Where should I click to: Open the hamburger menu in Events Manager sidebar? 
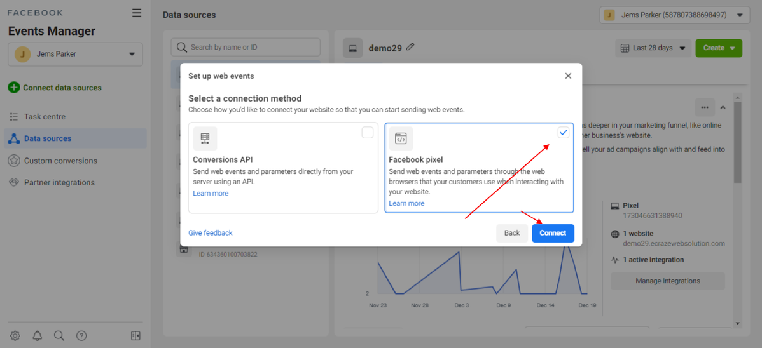137,13
